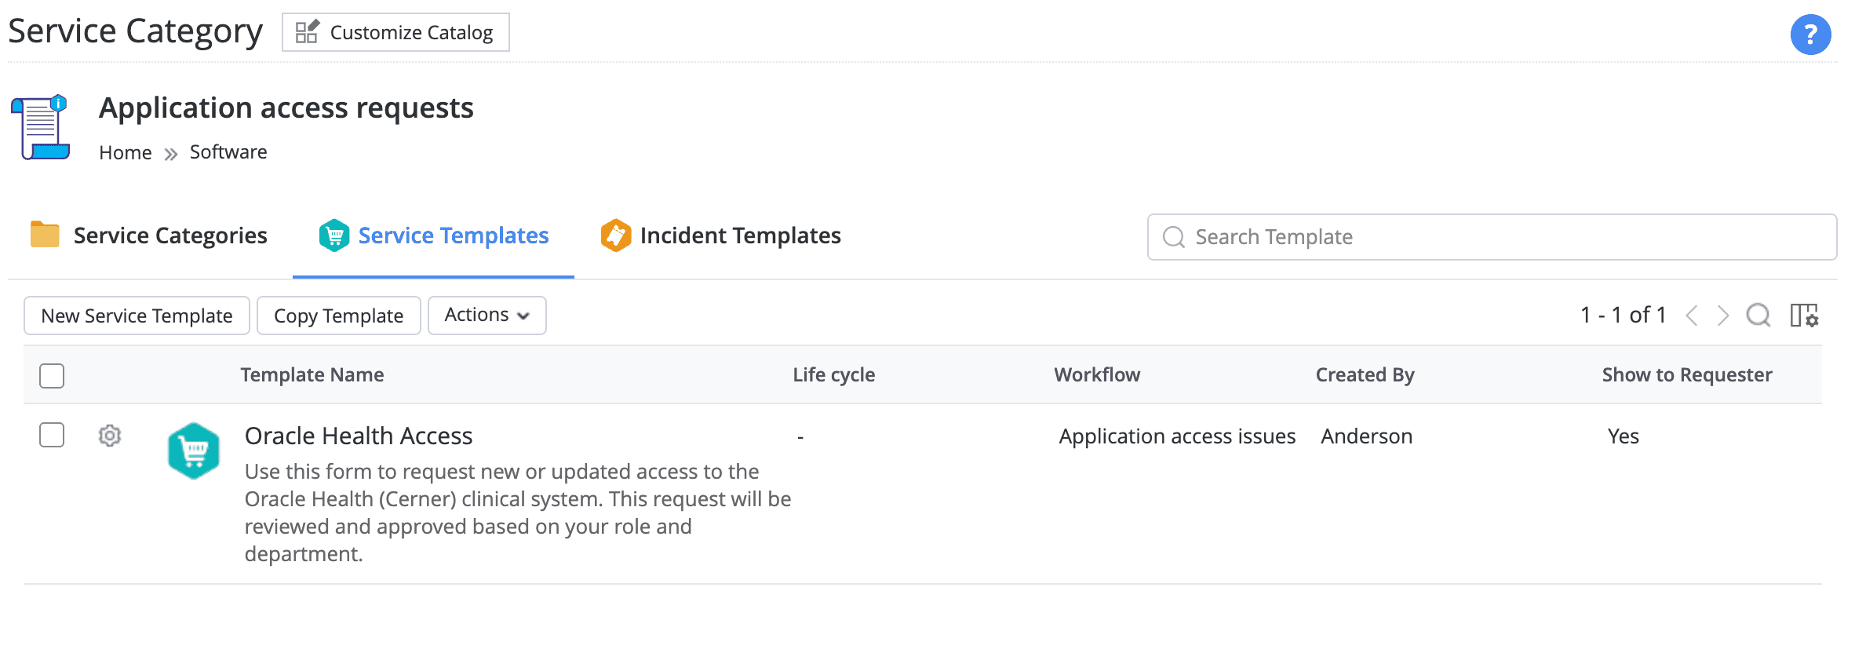Open the Software breadcrumb link
The height and width of the screenshot is (664, 1855).
point(228,151)
